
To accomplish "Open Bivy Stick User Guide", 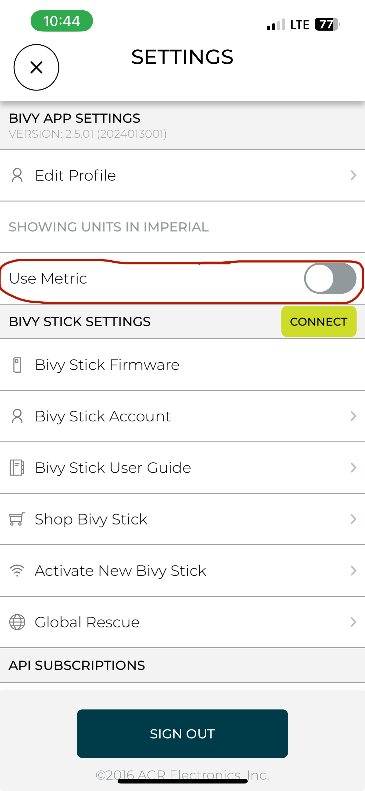I will tap(182, 468).
